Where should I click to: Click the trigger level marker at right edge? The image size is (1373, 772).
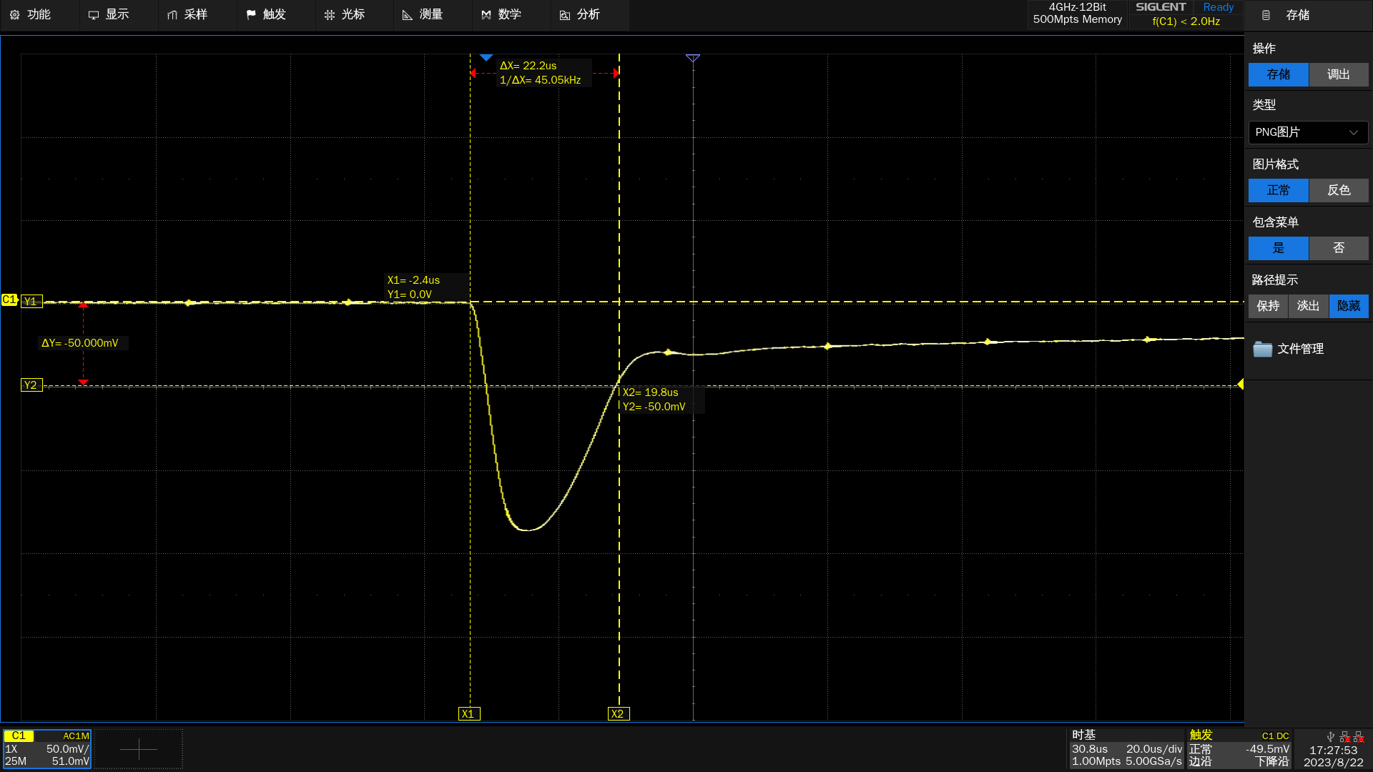click(1240, 385)
